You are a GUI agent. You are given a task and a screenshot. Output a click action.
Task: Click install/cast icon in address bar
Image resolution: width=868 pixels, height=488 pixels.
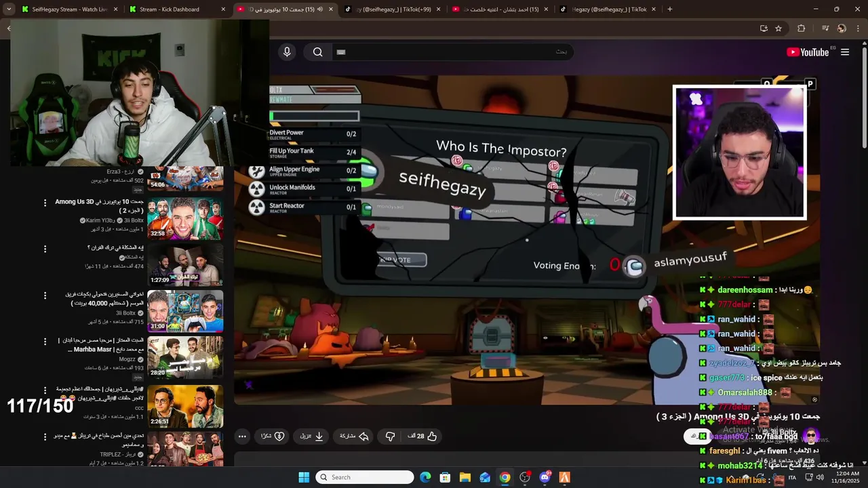(764, 28)
